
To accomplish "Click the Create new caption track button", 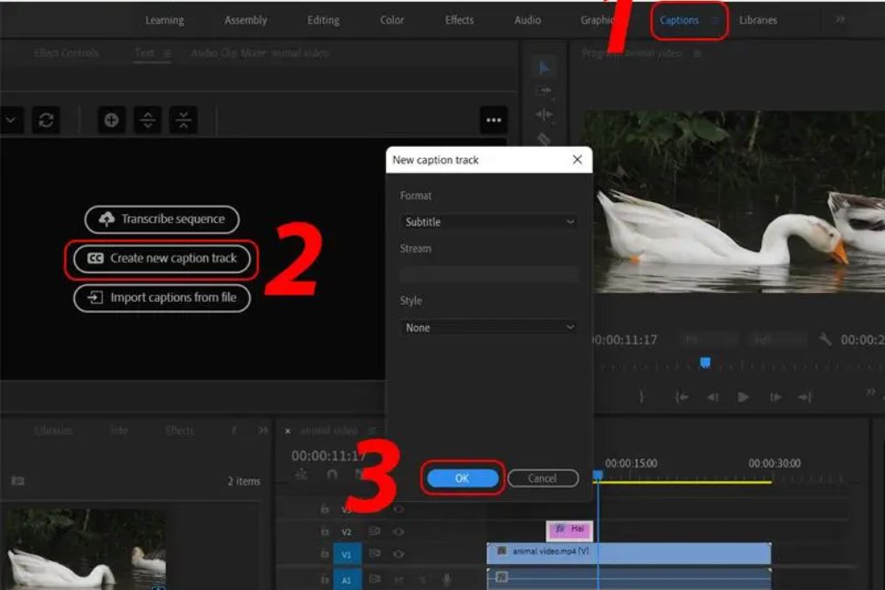I will pos(162,259).
